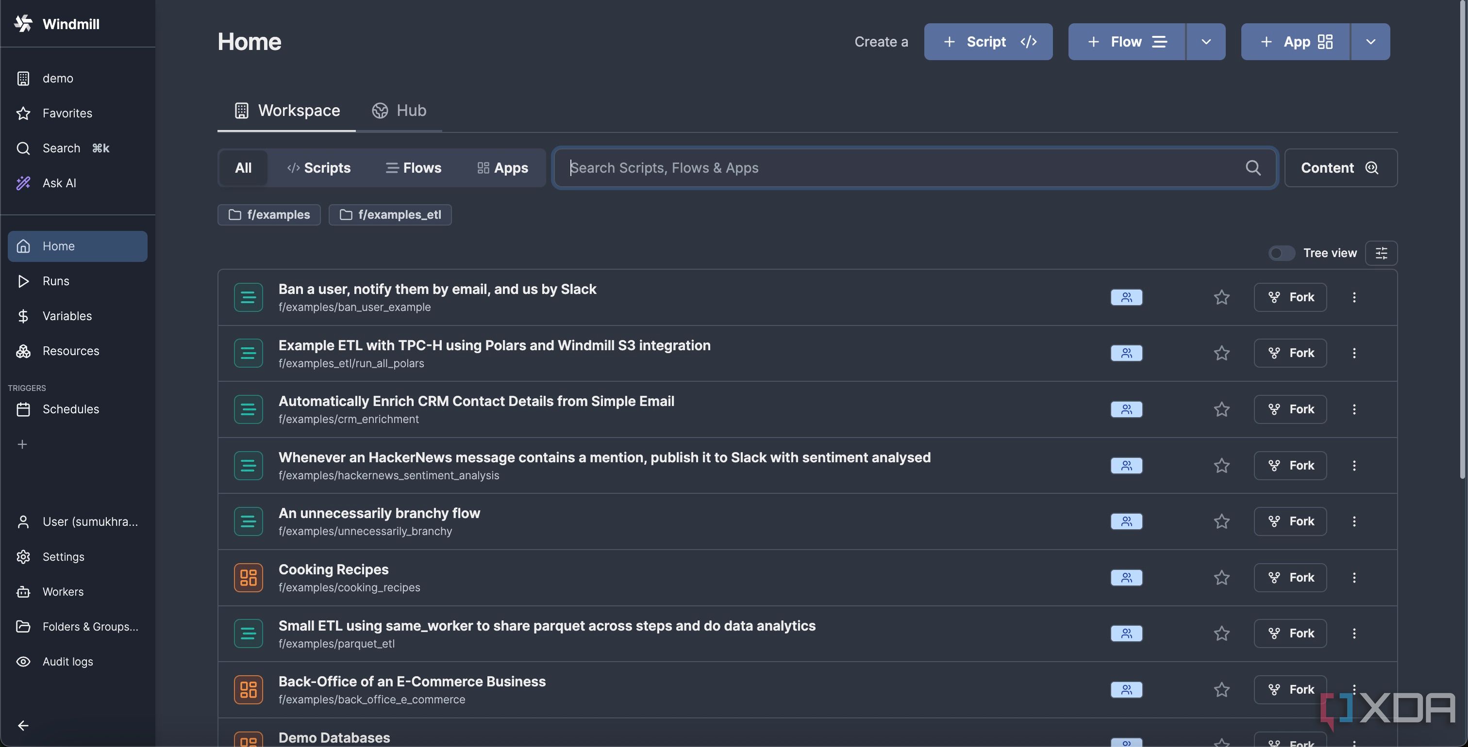The image size is (1468, 747).
Task: Open Home in the sidebar
Action: (x=78, y=246)
